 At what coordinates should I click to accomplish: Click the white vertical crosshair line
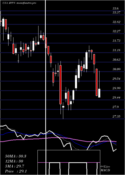[45, 87]
